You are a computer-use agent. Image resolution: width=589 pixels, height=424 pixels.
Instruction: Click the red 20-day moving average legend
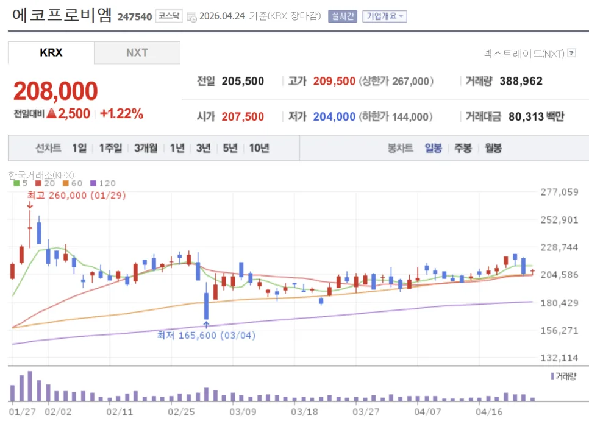tap(45, 183)
